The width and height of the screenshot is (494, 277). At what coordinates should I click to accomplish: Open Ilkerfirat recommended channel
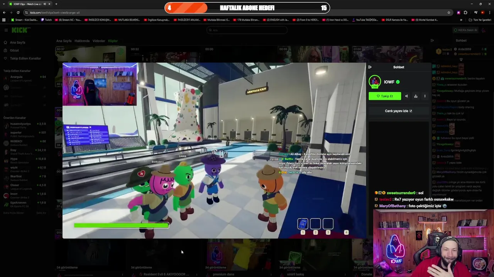(25, 178)
